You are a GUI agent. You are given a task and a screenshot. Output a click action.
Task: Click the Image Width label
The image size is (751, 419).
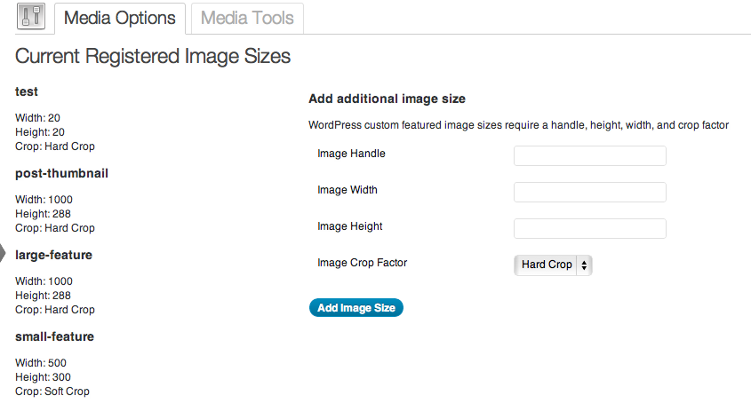pos(348,190)
